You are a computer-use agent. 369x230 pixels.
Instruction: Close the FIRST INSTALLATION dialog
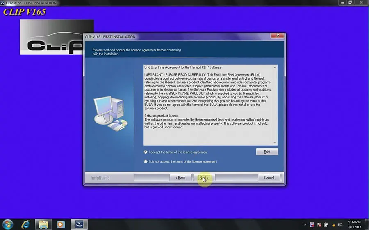[x=278, y=36]
